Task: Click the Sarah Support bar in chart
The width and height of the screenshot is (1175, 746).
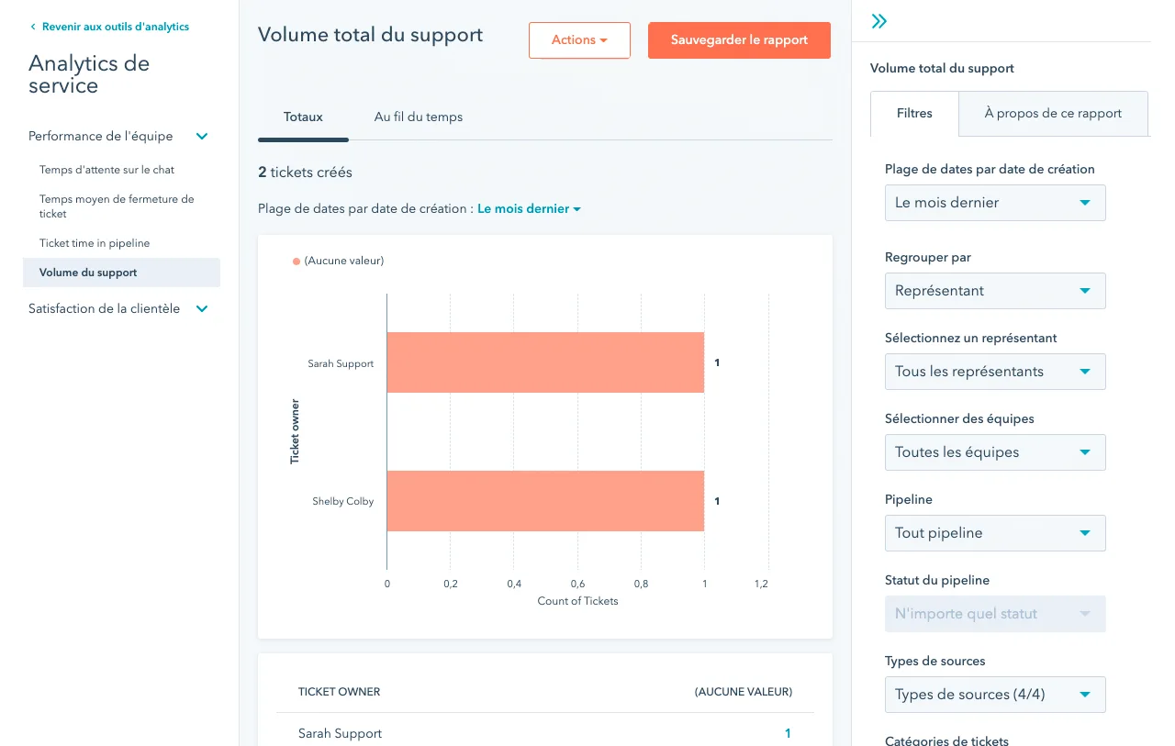Action: [545, 362]
